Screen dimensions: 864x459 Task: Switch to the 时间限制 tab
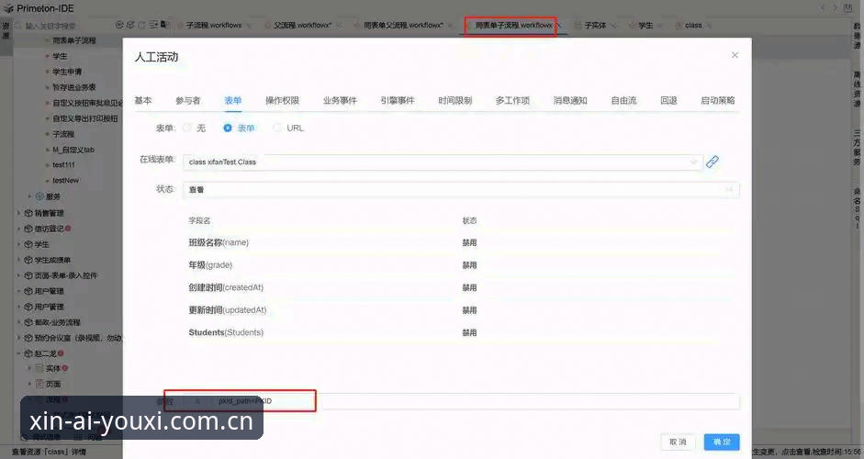pos(455,100)
